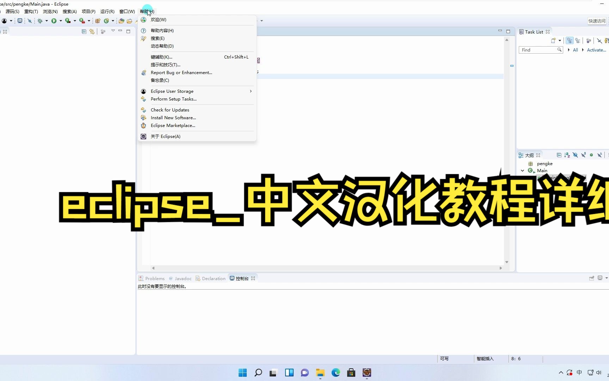609x381 pixels.
Task: Open Install New Software
Action: [x=197, y=118]
